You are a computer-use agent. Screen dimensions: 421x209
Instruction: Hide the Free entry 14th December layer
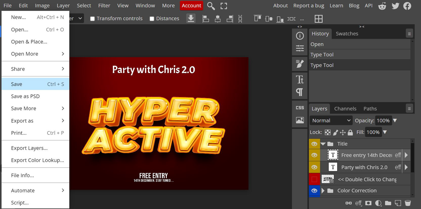314,155
